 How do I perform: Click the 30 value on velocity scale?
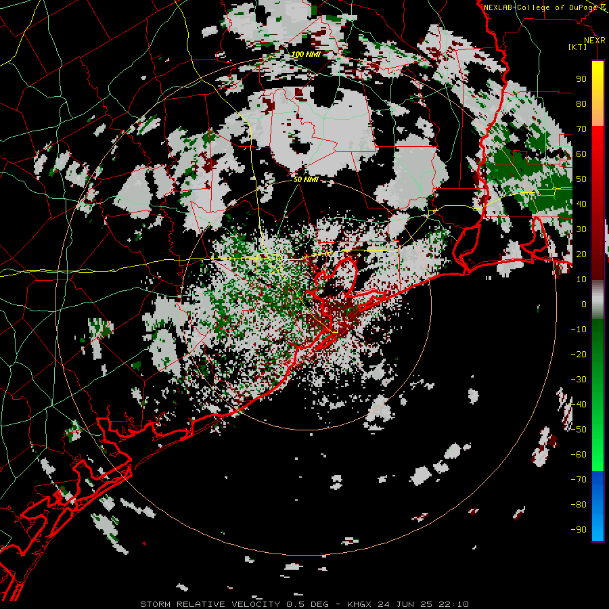pyautogui.click(x=581, y=229)
